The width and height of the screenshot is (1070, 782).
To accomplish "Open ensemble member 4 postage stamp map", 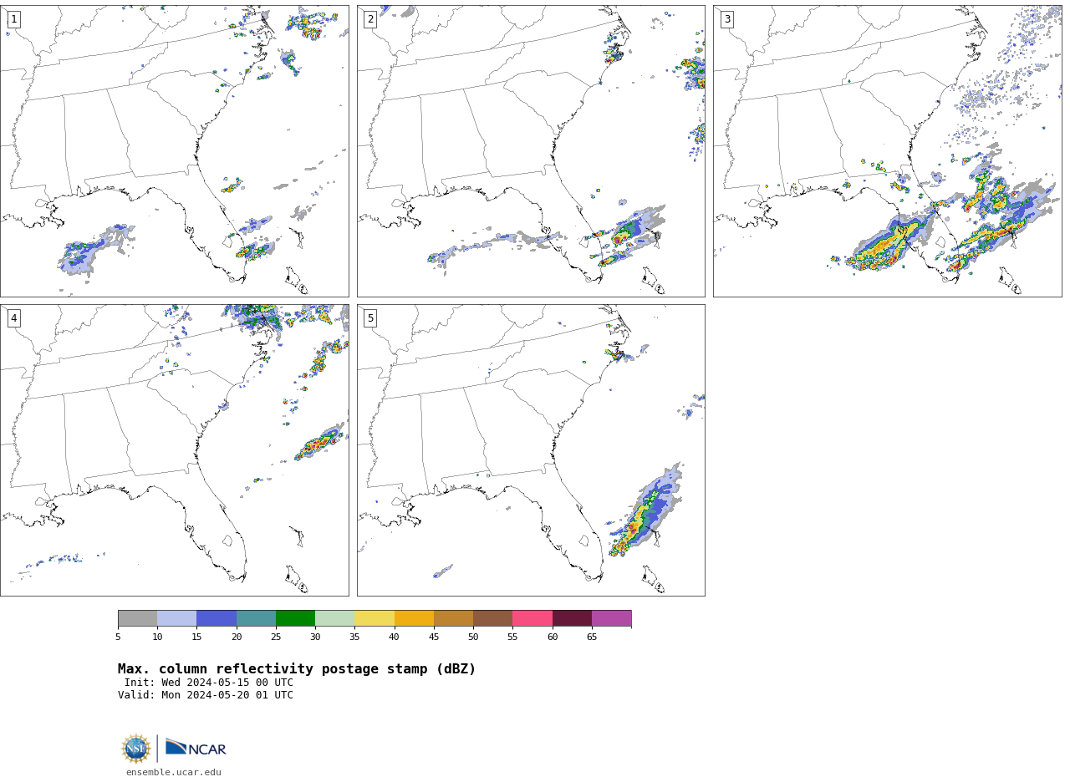I will point(174,450).
